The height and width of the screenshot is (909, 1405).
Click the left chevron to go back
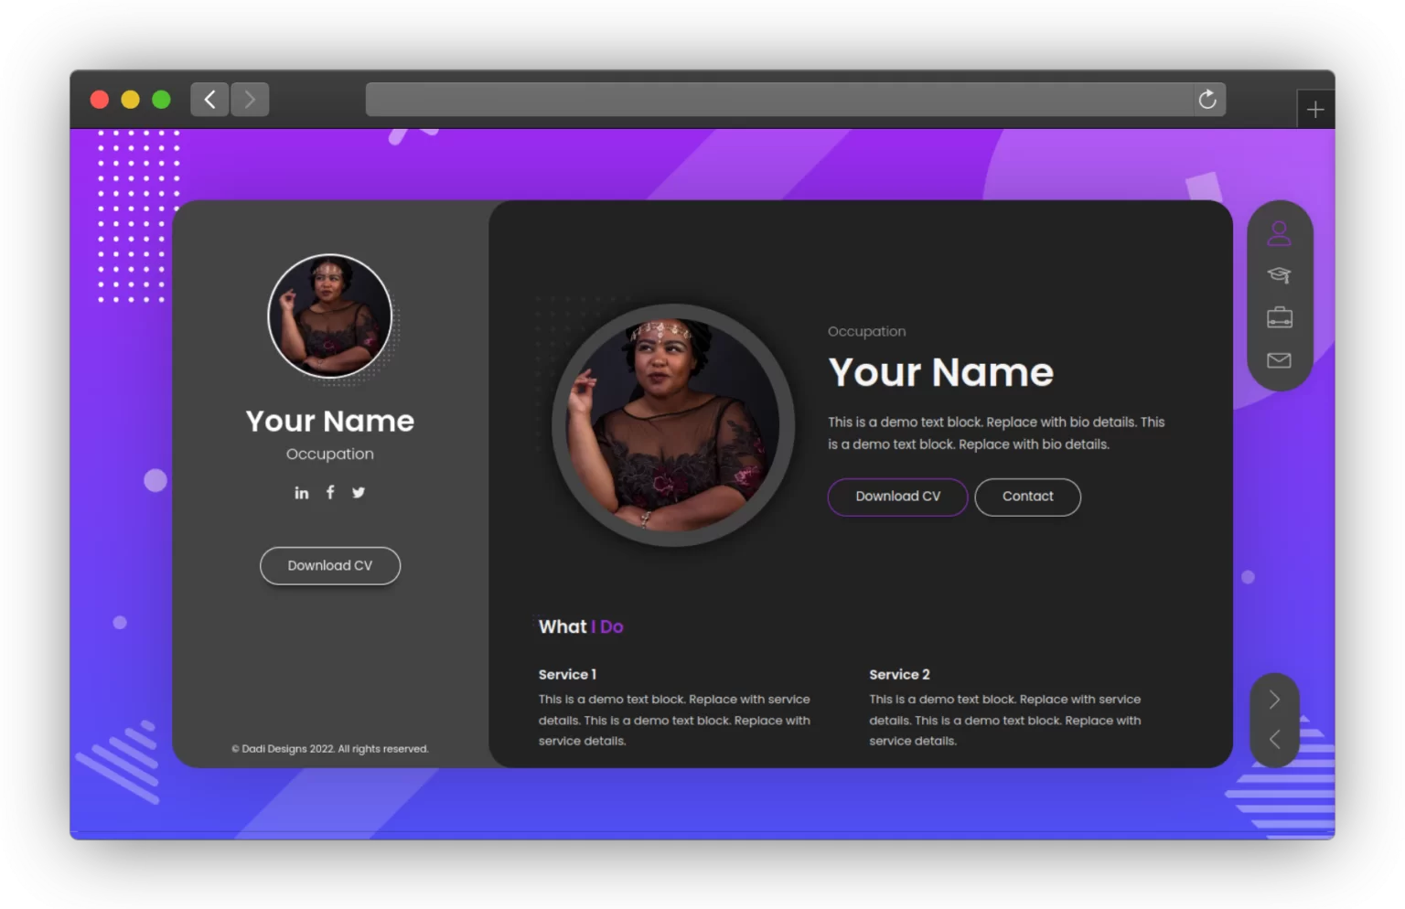click(x=1274, y=739)
